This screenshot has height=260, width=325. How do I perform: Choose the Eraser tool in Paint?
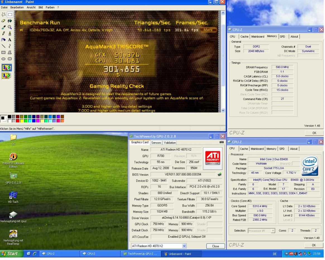[4, 21]
